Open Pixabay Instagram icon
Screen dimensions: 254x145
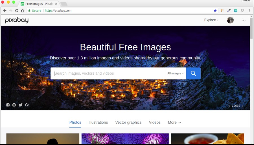[x=14, y=105]
